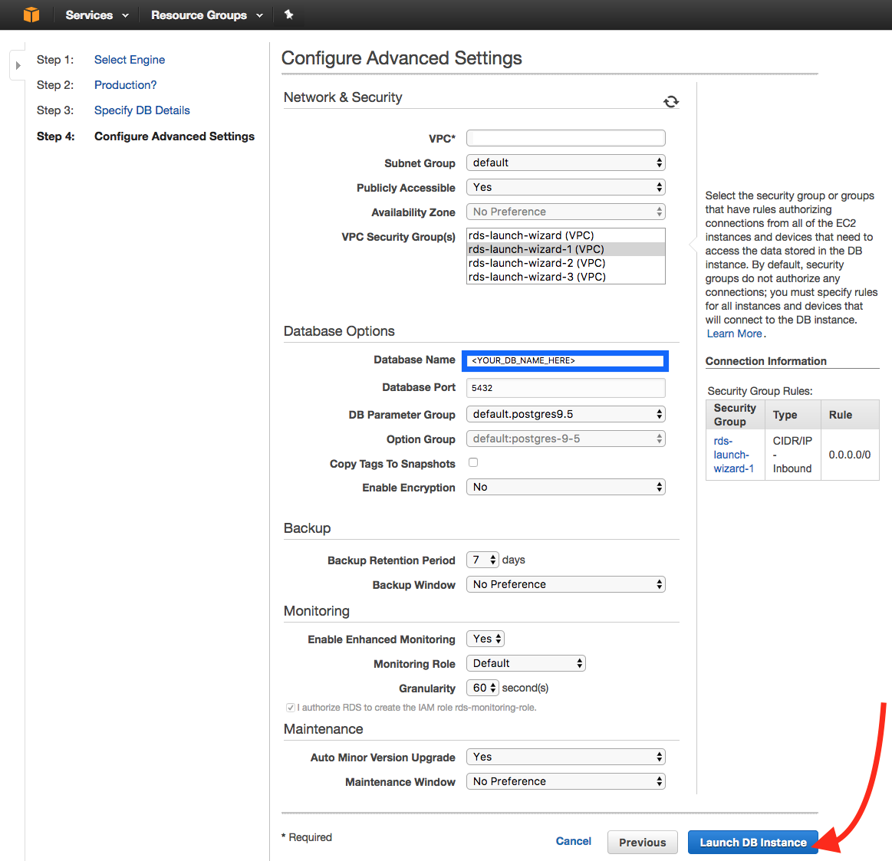Open the Backup Window dropdown
This screenshot has height=861, width=892.
tap(565, 584)
